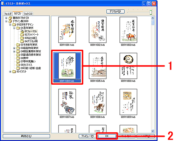Viewport: 175px width, 141px height.
Task: Click the デジカメ button
Action: coord(115,12)
